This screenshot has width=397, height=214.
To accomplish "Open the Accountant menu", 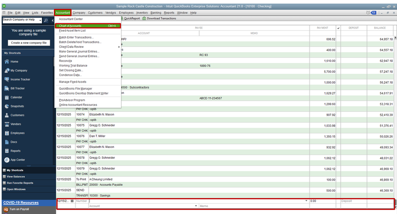I will coord(63,13).
